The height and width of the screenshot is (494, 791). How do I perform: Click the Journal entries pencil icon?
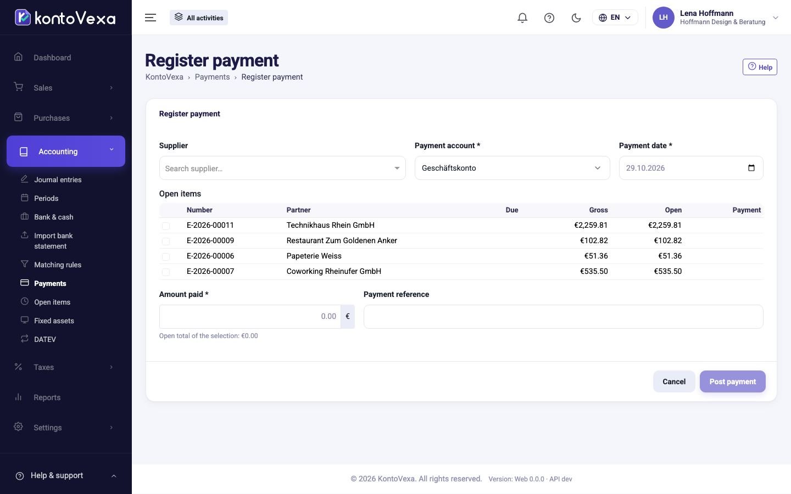pyautogui.click(x=24, y=179)
